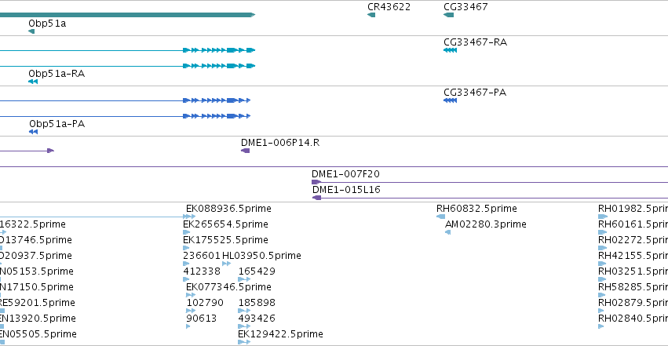Click the CR43622 gene label
Screen dimensions: 668x346
tap(389, 7)
